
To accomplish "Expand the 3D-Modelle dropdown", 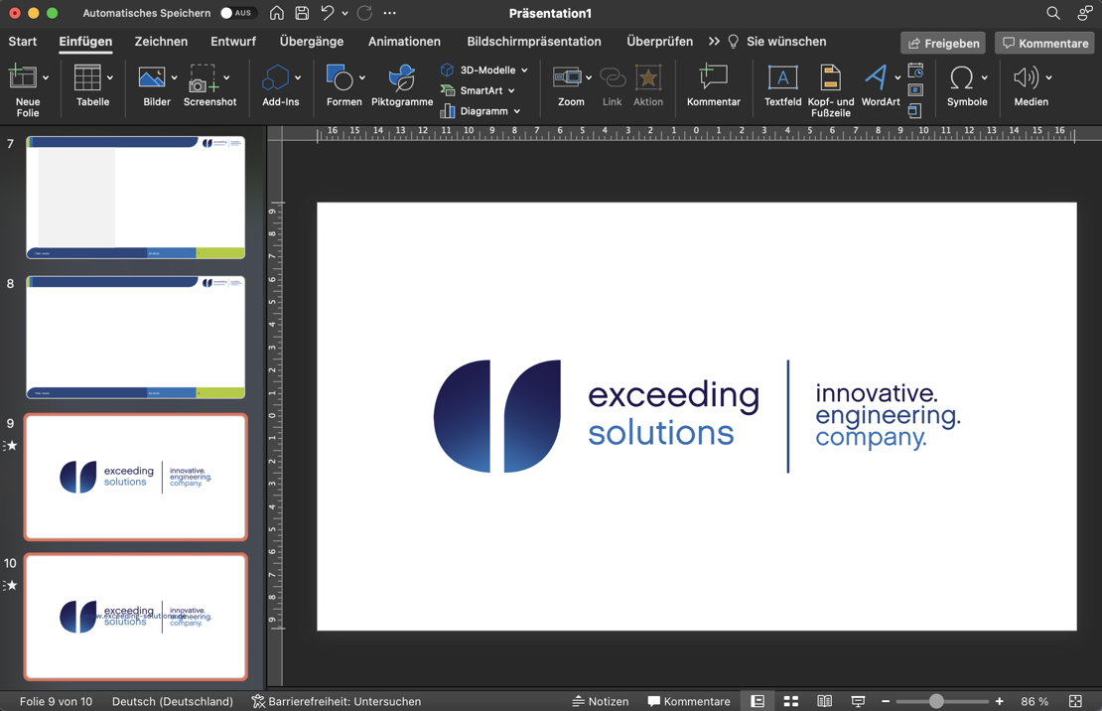I will coord(524,71).
